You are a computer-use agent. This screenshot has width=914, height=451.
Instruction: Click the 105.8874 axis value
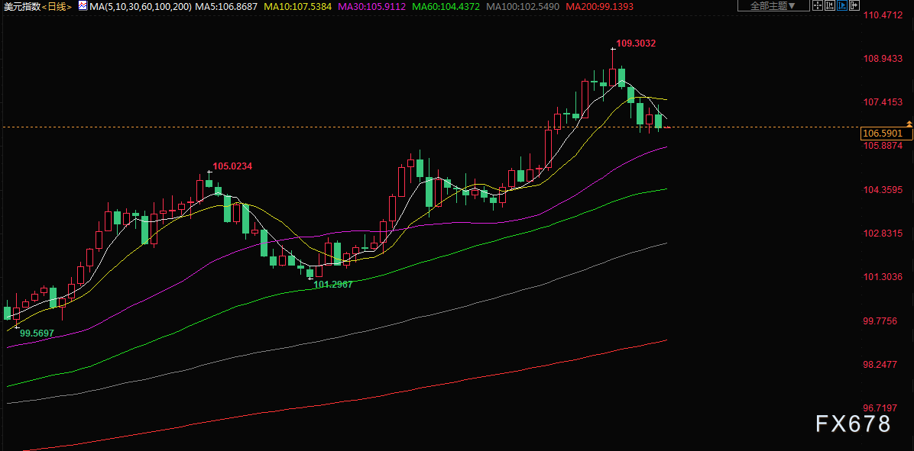coord(883,146)
